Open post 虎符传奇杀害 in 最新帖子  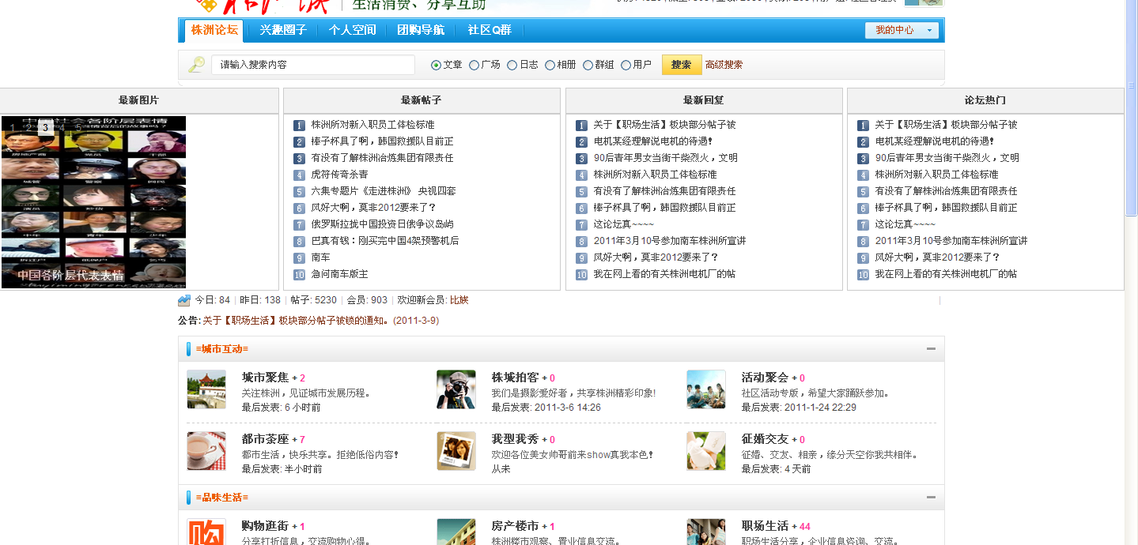tap(339, 175)
